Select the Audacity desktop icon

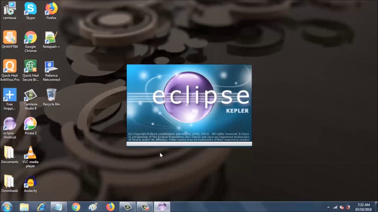(30, 184)
